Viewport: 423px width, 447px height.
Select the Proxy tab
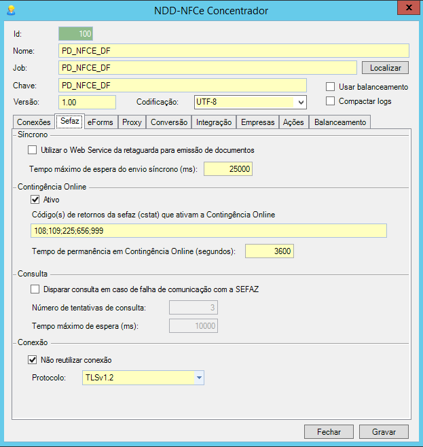(132, 122)
